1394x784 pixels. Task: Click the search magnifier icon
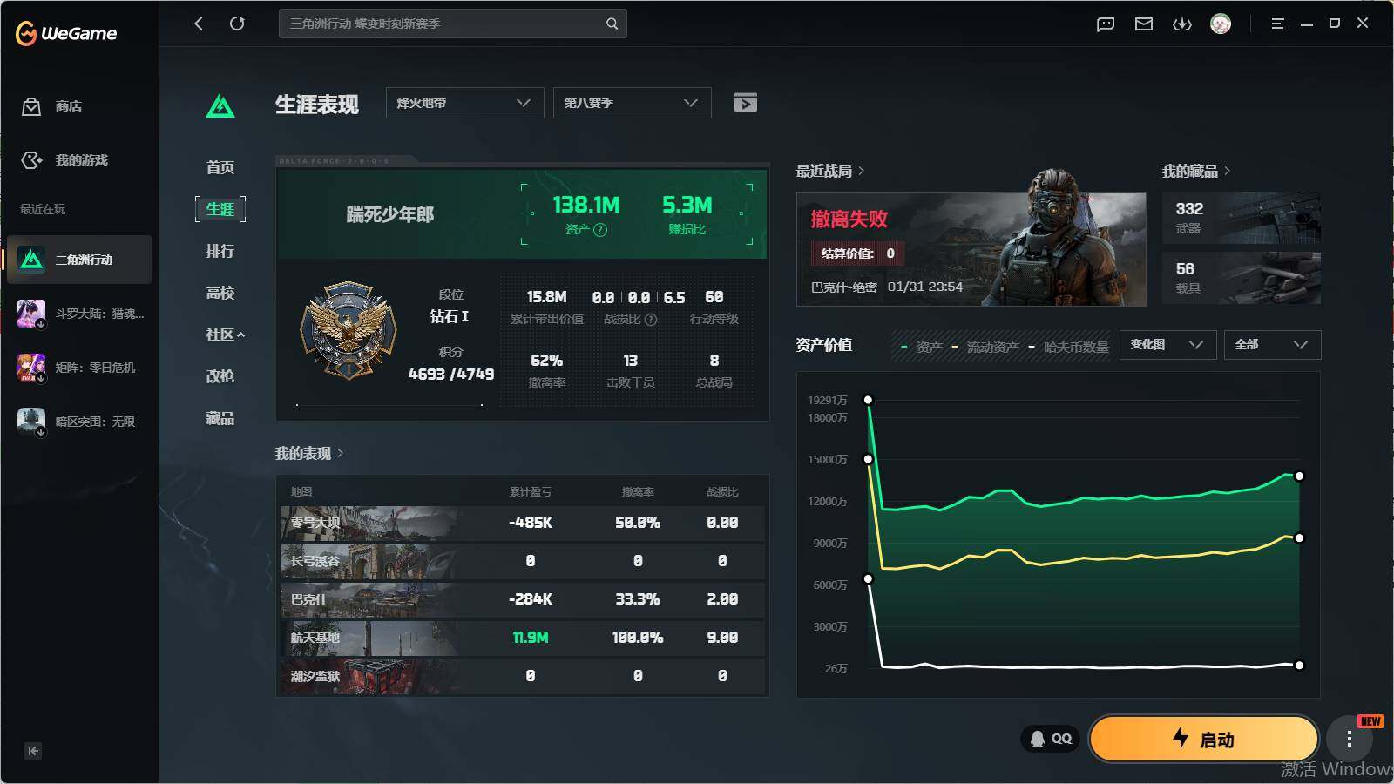click(x=612, y=24)
